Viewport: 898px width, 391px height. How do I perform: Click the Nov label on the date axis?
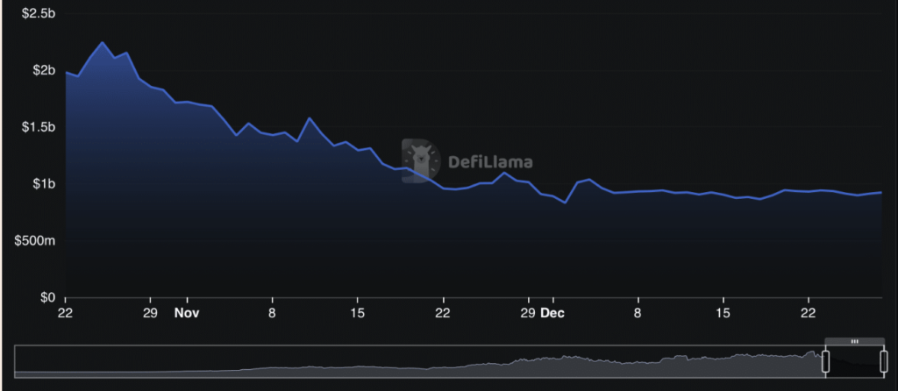[187, 312]
